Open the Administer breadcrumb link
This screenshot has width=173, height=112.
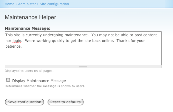[x=27, y=4]
